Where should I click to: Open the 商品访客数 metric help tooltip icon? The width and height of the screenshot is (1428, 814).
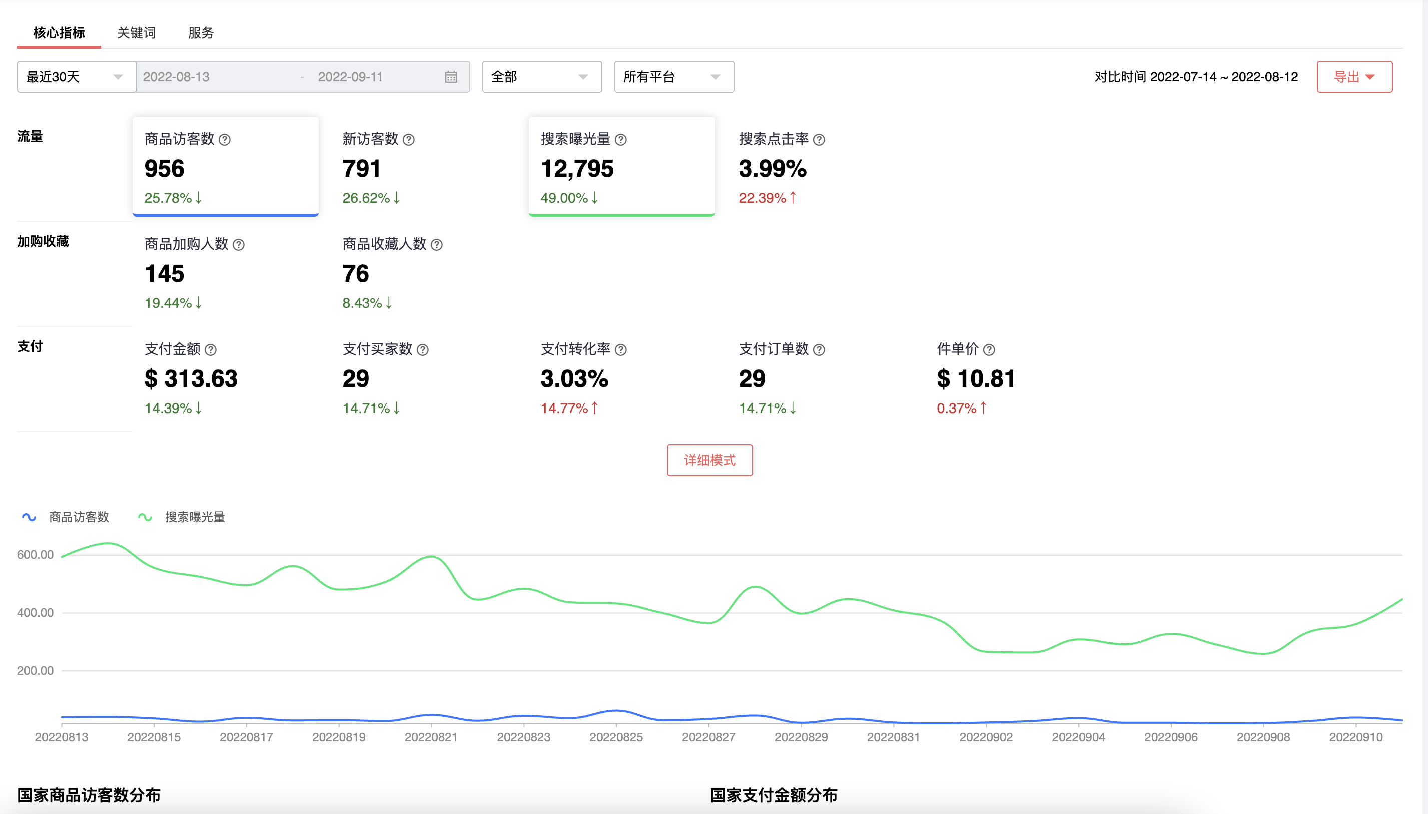226,140
